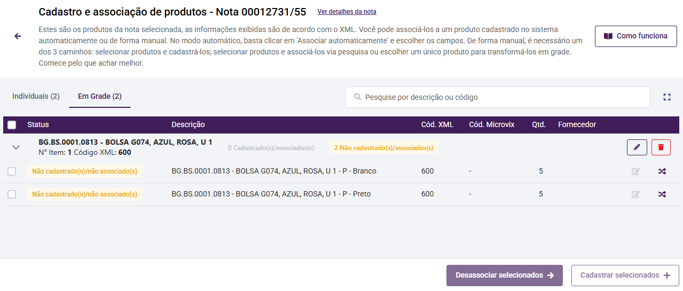683x291 pixels.
Task: Switch to the Individuais (2) tab
Action: click(x=36, y=97)
